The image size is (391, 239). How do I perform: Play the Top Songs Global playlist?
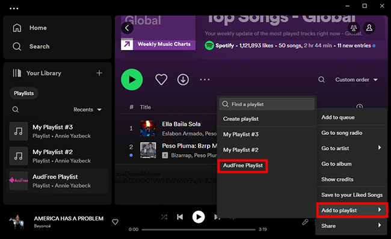coord(132,79)
